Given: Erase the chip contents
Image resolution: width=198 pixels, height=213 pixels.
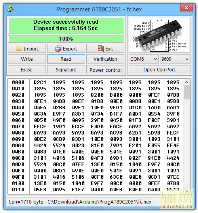Looking at the screenshot, I should point(27,70).
